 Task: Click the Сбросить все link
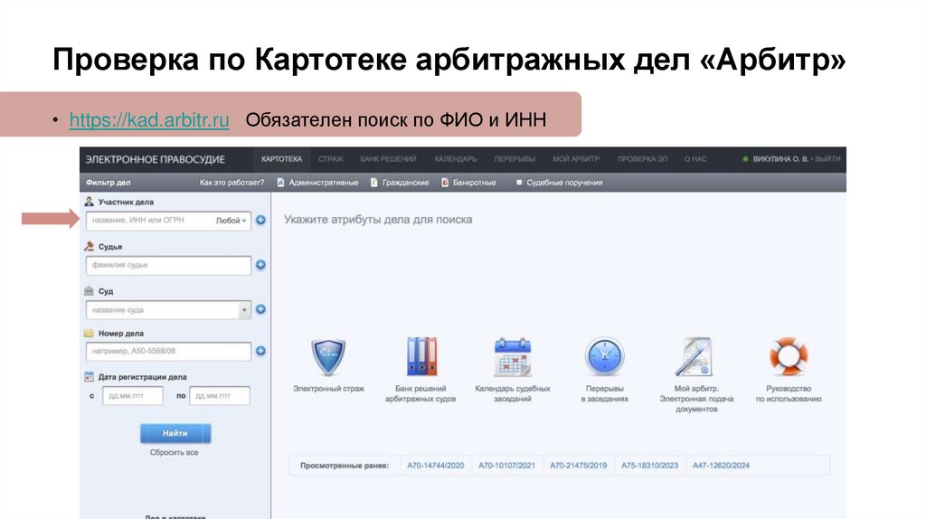tap(175, 452)
